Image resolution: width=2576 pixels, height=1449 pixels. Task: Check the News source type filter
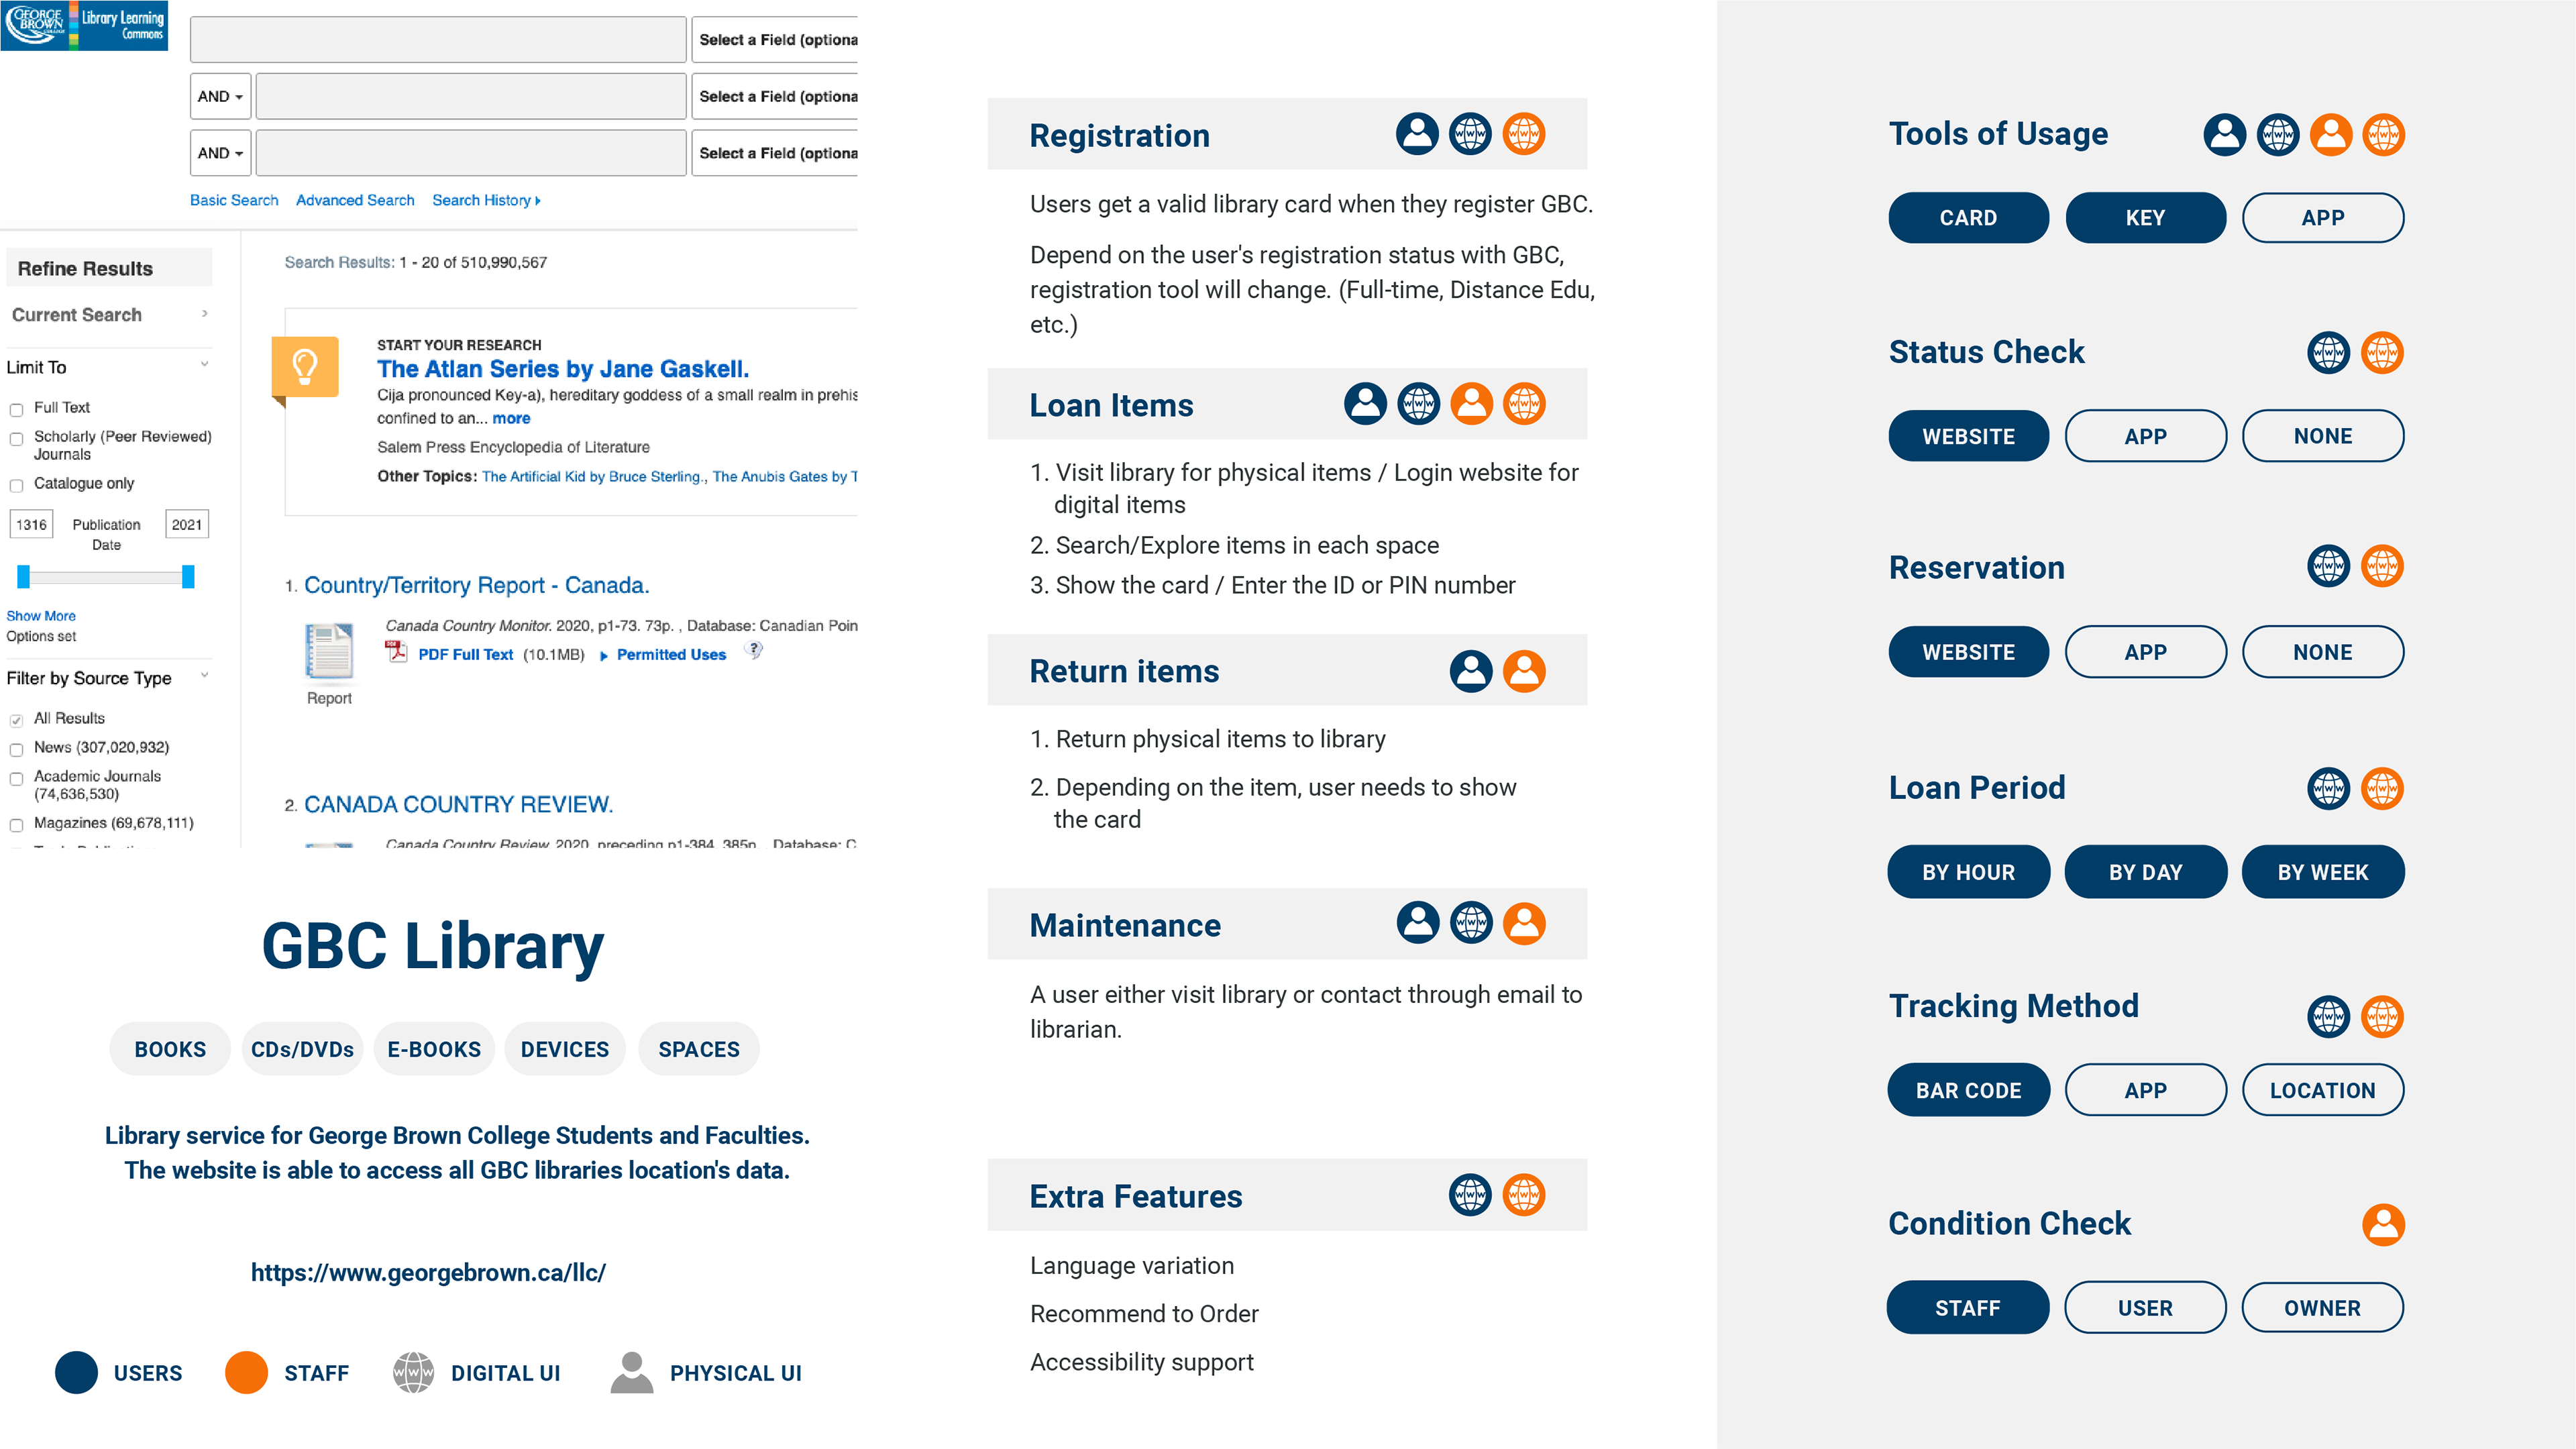[16, 749]
